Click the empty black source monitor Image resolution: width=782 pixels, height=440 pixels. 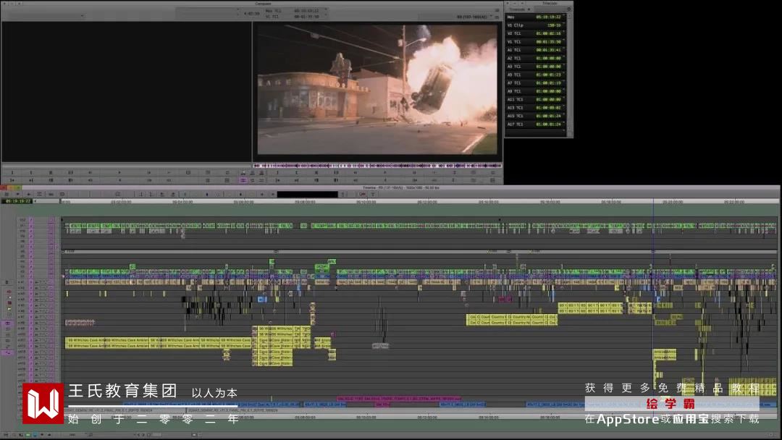(x=126, y=91)
